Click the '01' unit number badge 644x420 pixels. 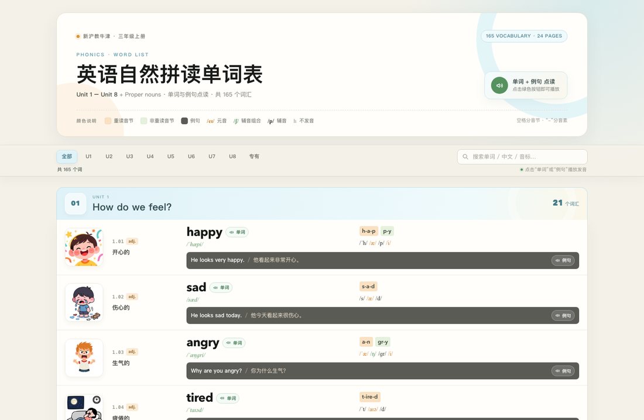[76, 203]
